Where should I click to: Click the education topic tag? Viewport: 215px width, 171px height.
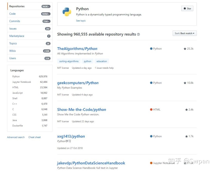(102, 61)
